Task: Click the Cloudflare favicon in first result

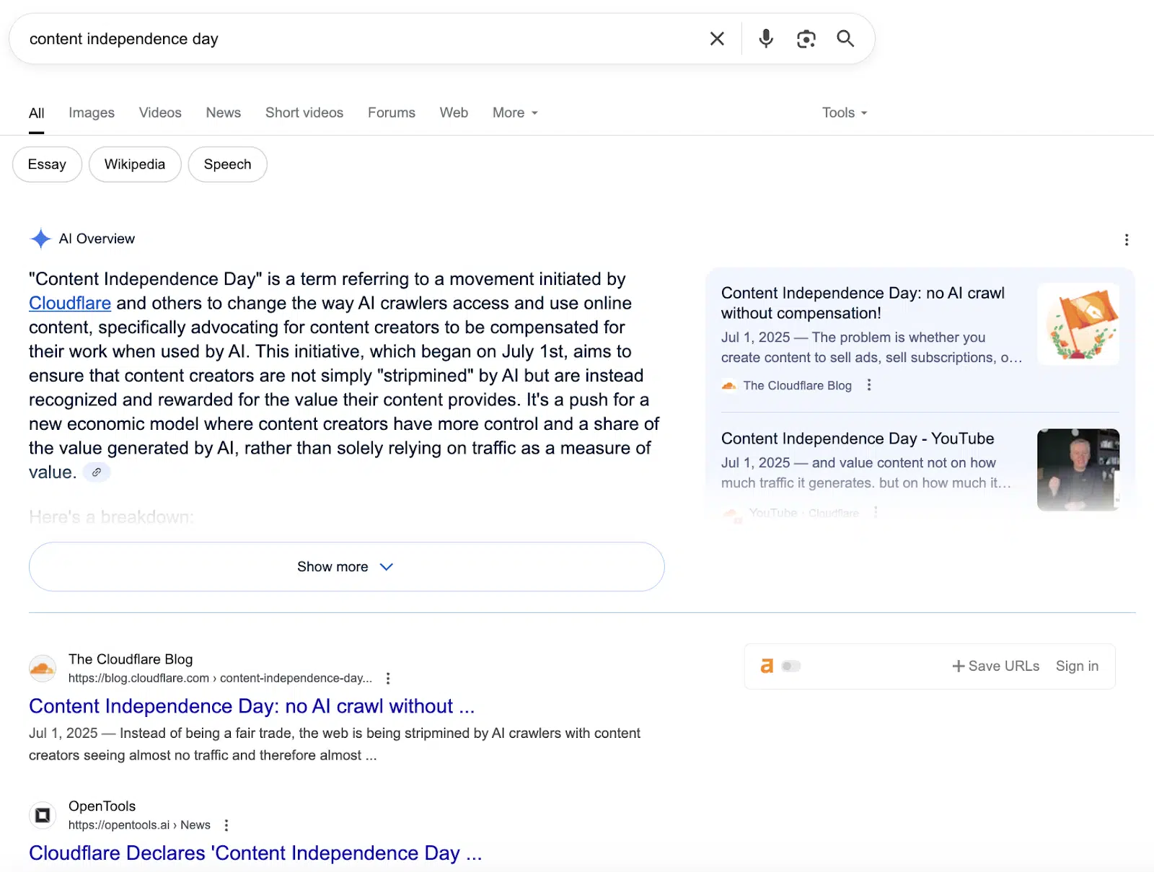Action: point(43,669)
